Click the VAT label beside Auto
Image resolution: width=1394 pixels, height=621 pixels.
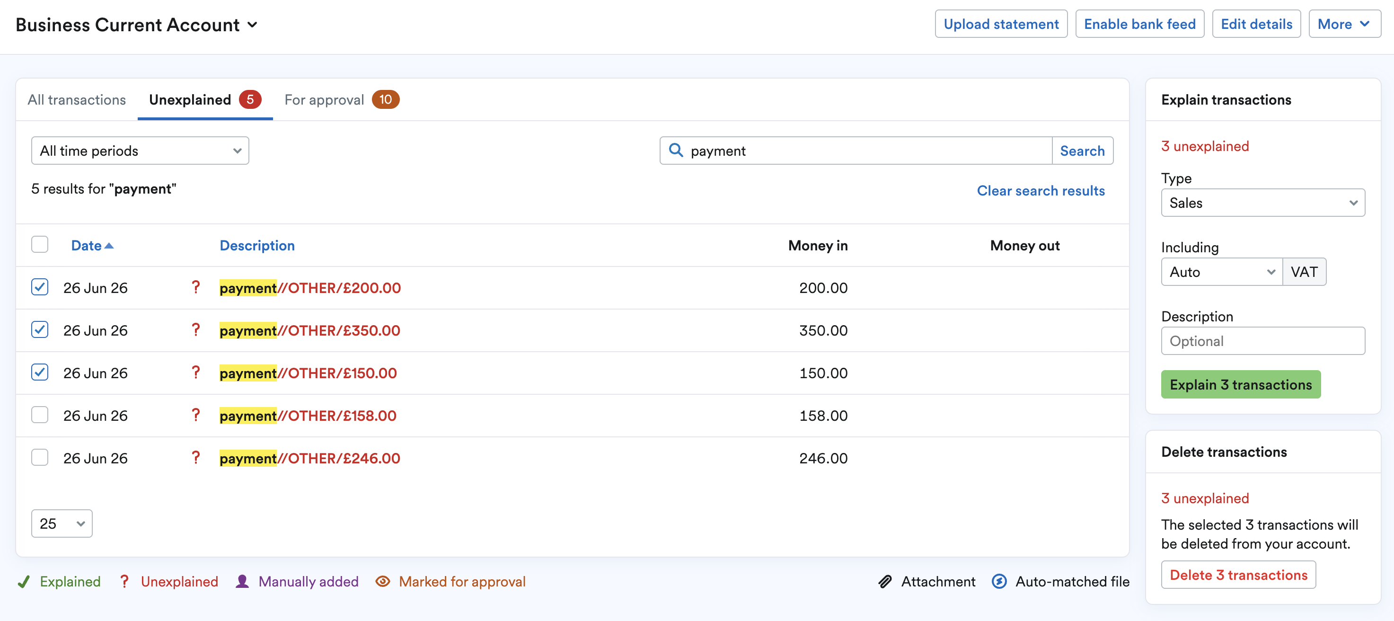pos(1304,272)
